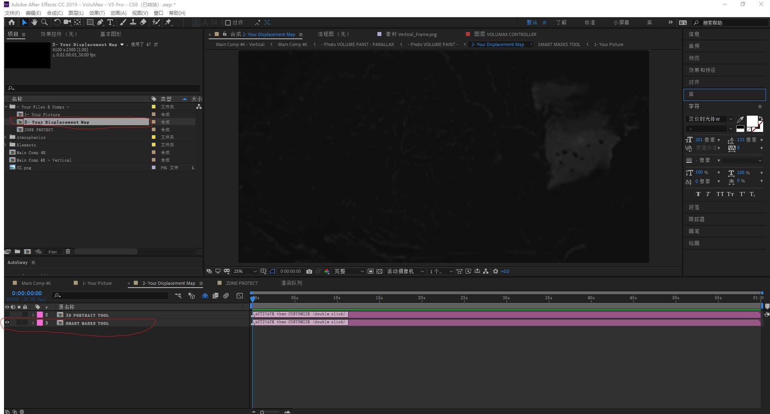Image resolution: width=770 pixels, height=414 pixels.
Task: Switch to ZONE PROTECT timeline tab
Action: pos(242,283)
